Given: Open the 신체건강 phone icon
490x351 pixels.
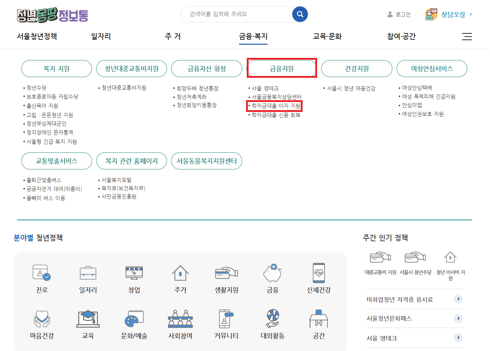Looking at the screenshot, I should tap(318, 274).
